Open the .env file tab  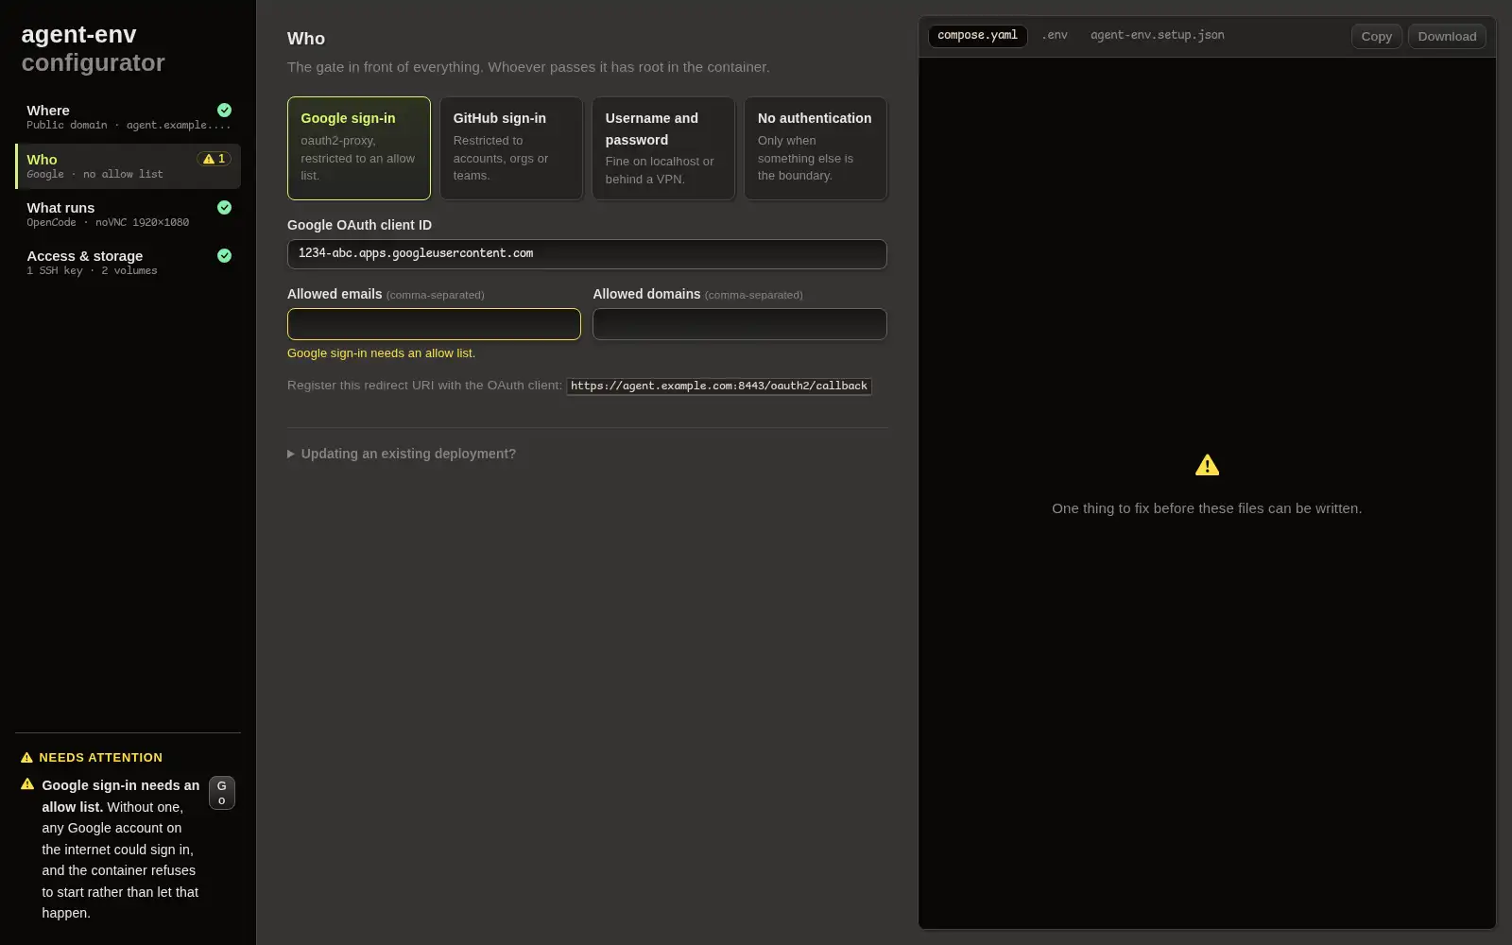point(1055,36)
